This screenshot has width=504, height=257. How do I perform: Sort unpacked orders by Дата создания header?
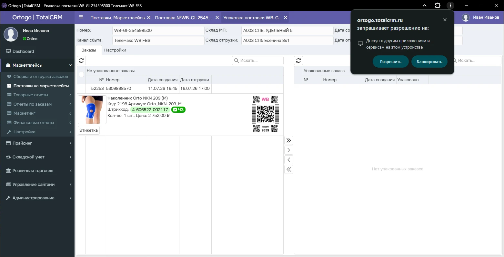coord(163,80)
